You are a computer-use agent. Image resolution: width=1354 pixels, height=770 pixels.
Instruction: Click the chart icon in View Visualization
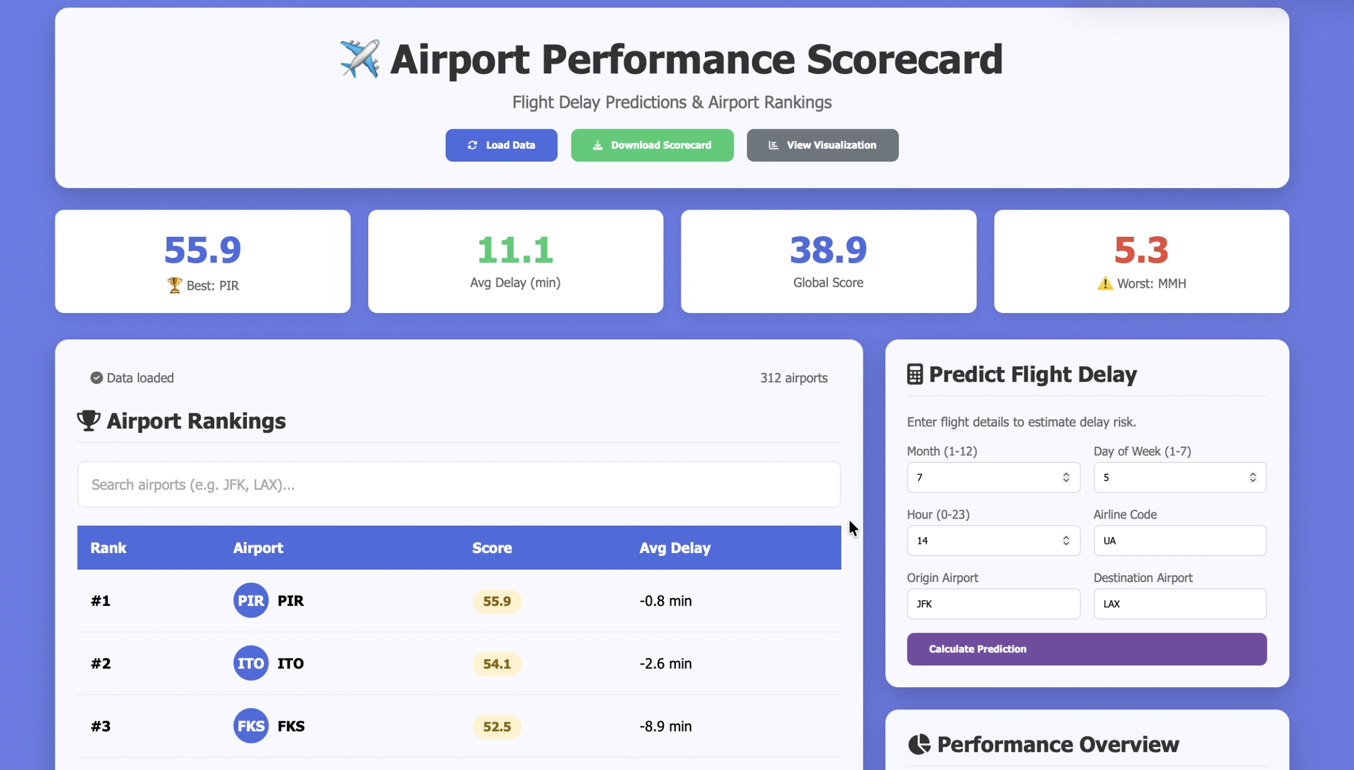[x=773, y=145]
